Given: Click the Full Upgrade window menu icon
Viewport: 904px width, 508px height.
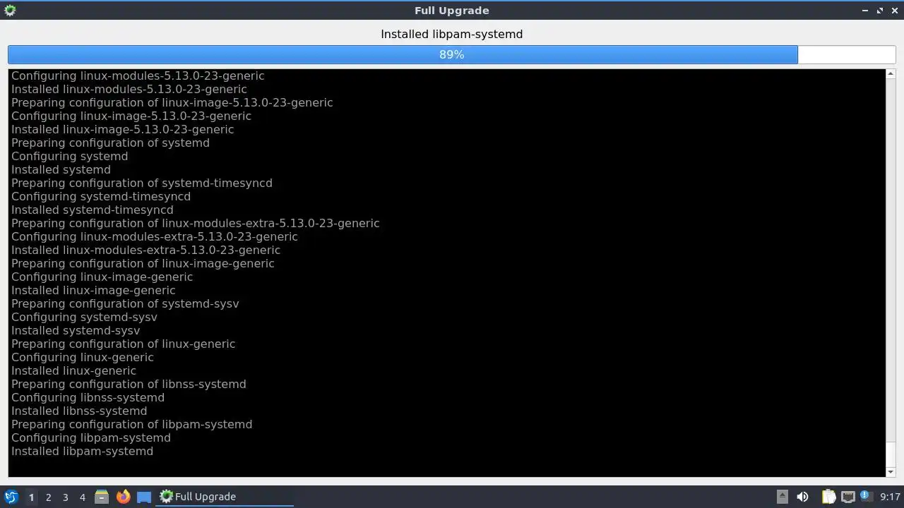Looking at the screenshot, I should (9, 10).
